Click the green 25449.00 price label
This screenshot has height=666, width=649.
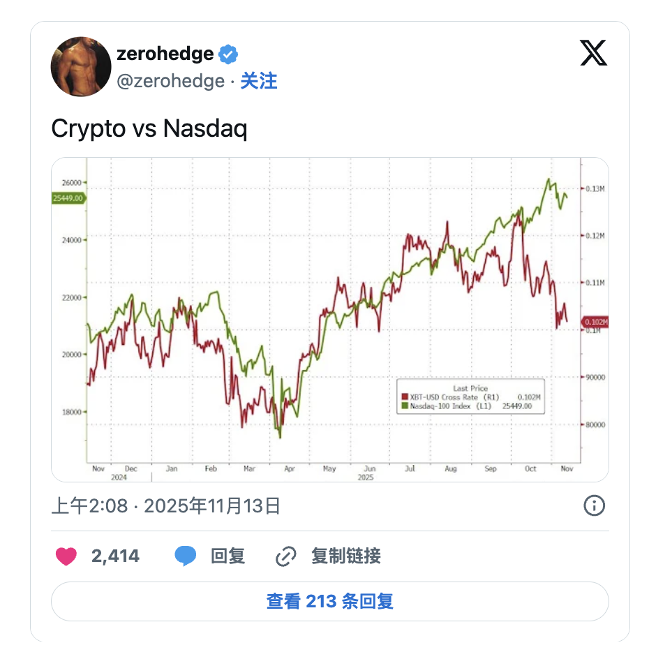[68, 198]
